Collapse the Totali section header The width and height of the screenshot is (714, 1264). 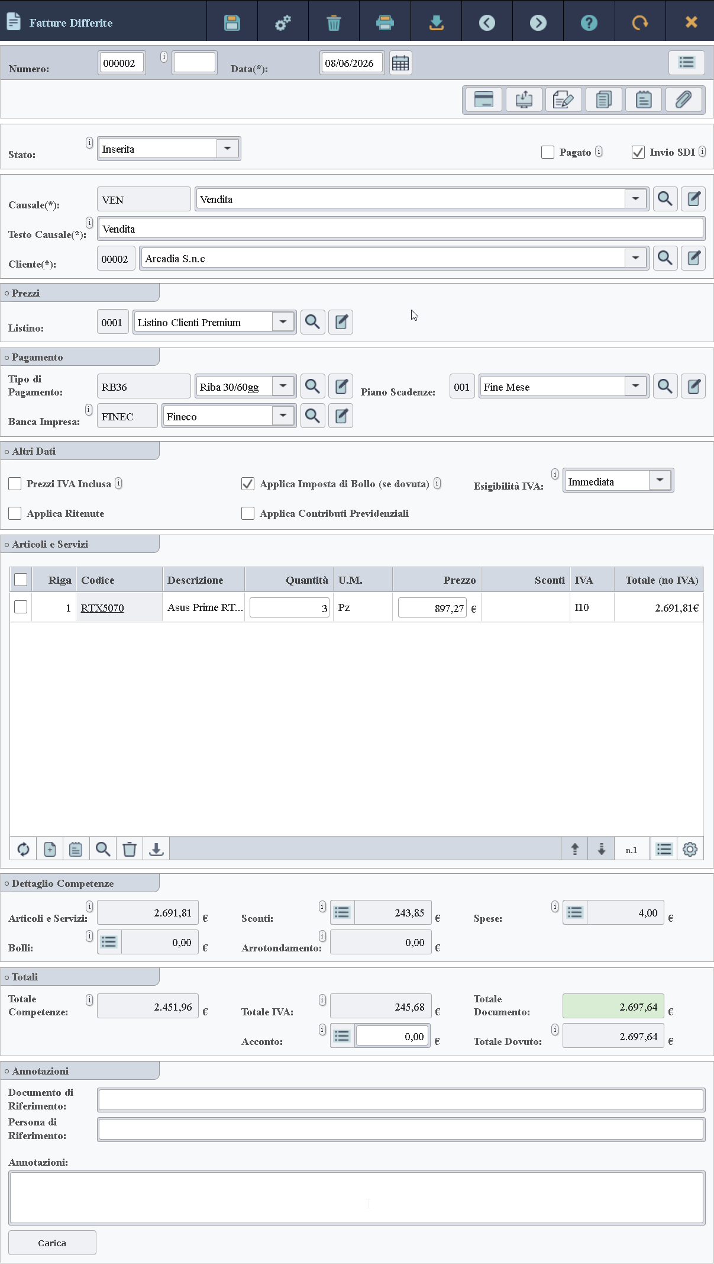click(x=80, y=977)
